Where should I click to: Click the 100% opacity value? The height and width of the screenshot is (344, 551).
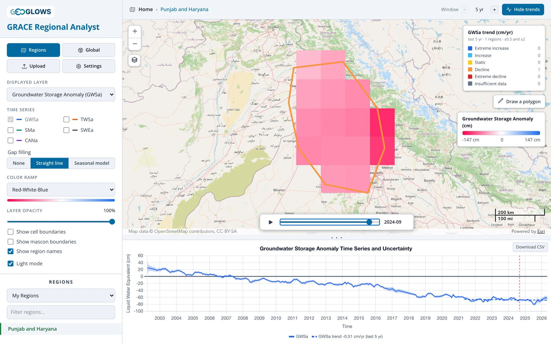coord(109,211)
